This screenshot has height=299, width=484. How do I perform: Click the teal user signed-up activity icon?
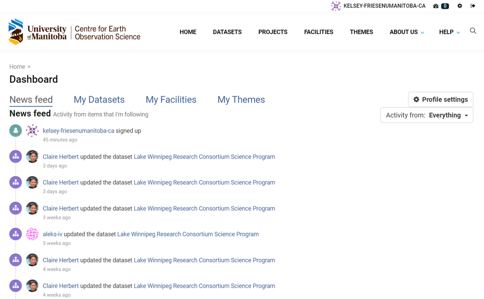point(15,131)
